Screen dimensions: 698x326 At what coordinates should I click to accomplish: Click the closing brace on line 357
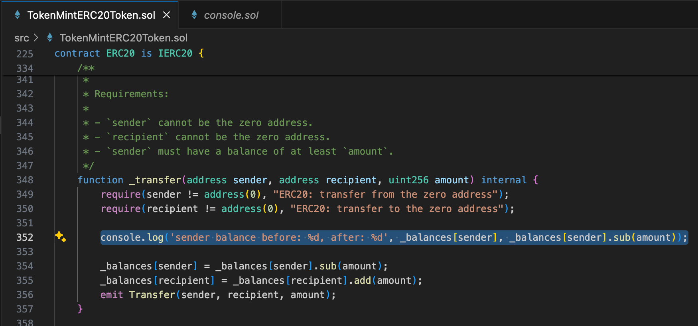(80, 309)
